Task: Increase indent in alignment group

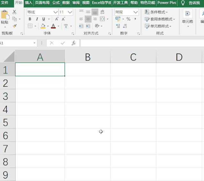Action: [x=88, y=26]
